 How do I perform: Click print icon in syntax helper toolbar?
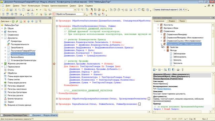click(x=178, y=70)
